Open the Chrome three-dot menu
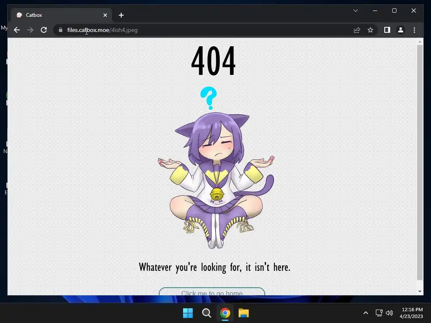This screenshot has width=431, height=323. coord(414,30)
